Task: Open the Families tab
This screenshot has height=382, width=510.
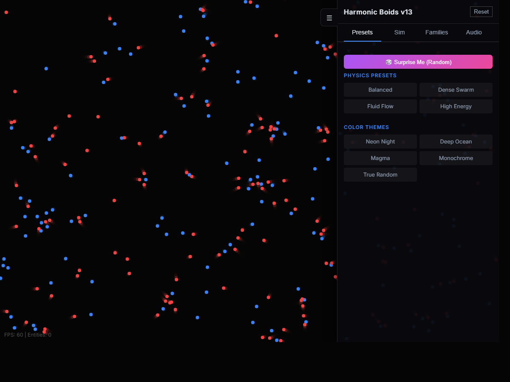Action: click(436, 32)
